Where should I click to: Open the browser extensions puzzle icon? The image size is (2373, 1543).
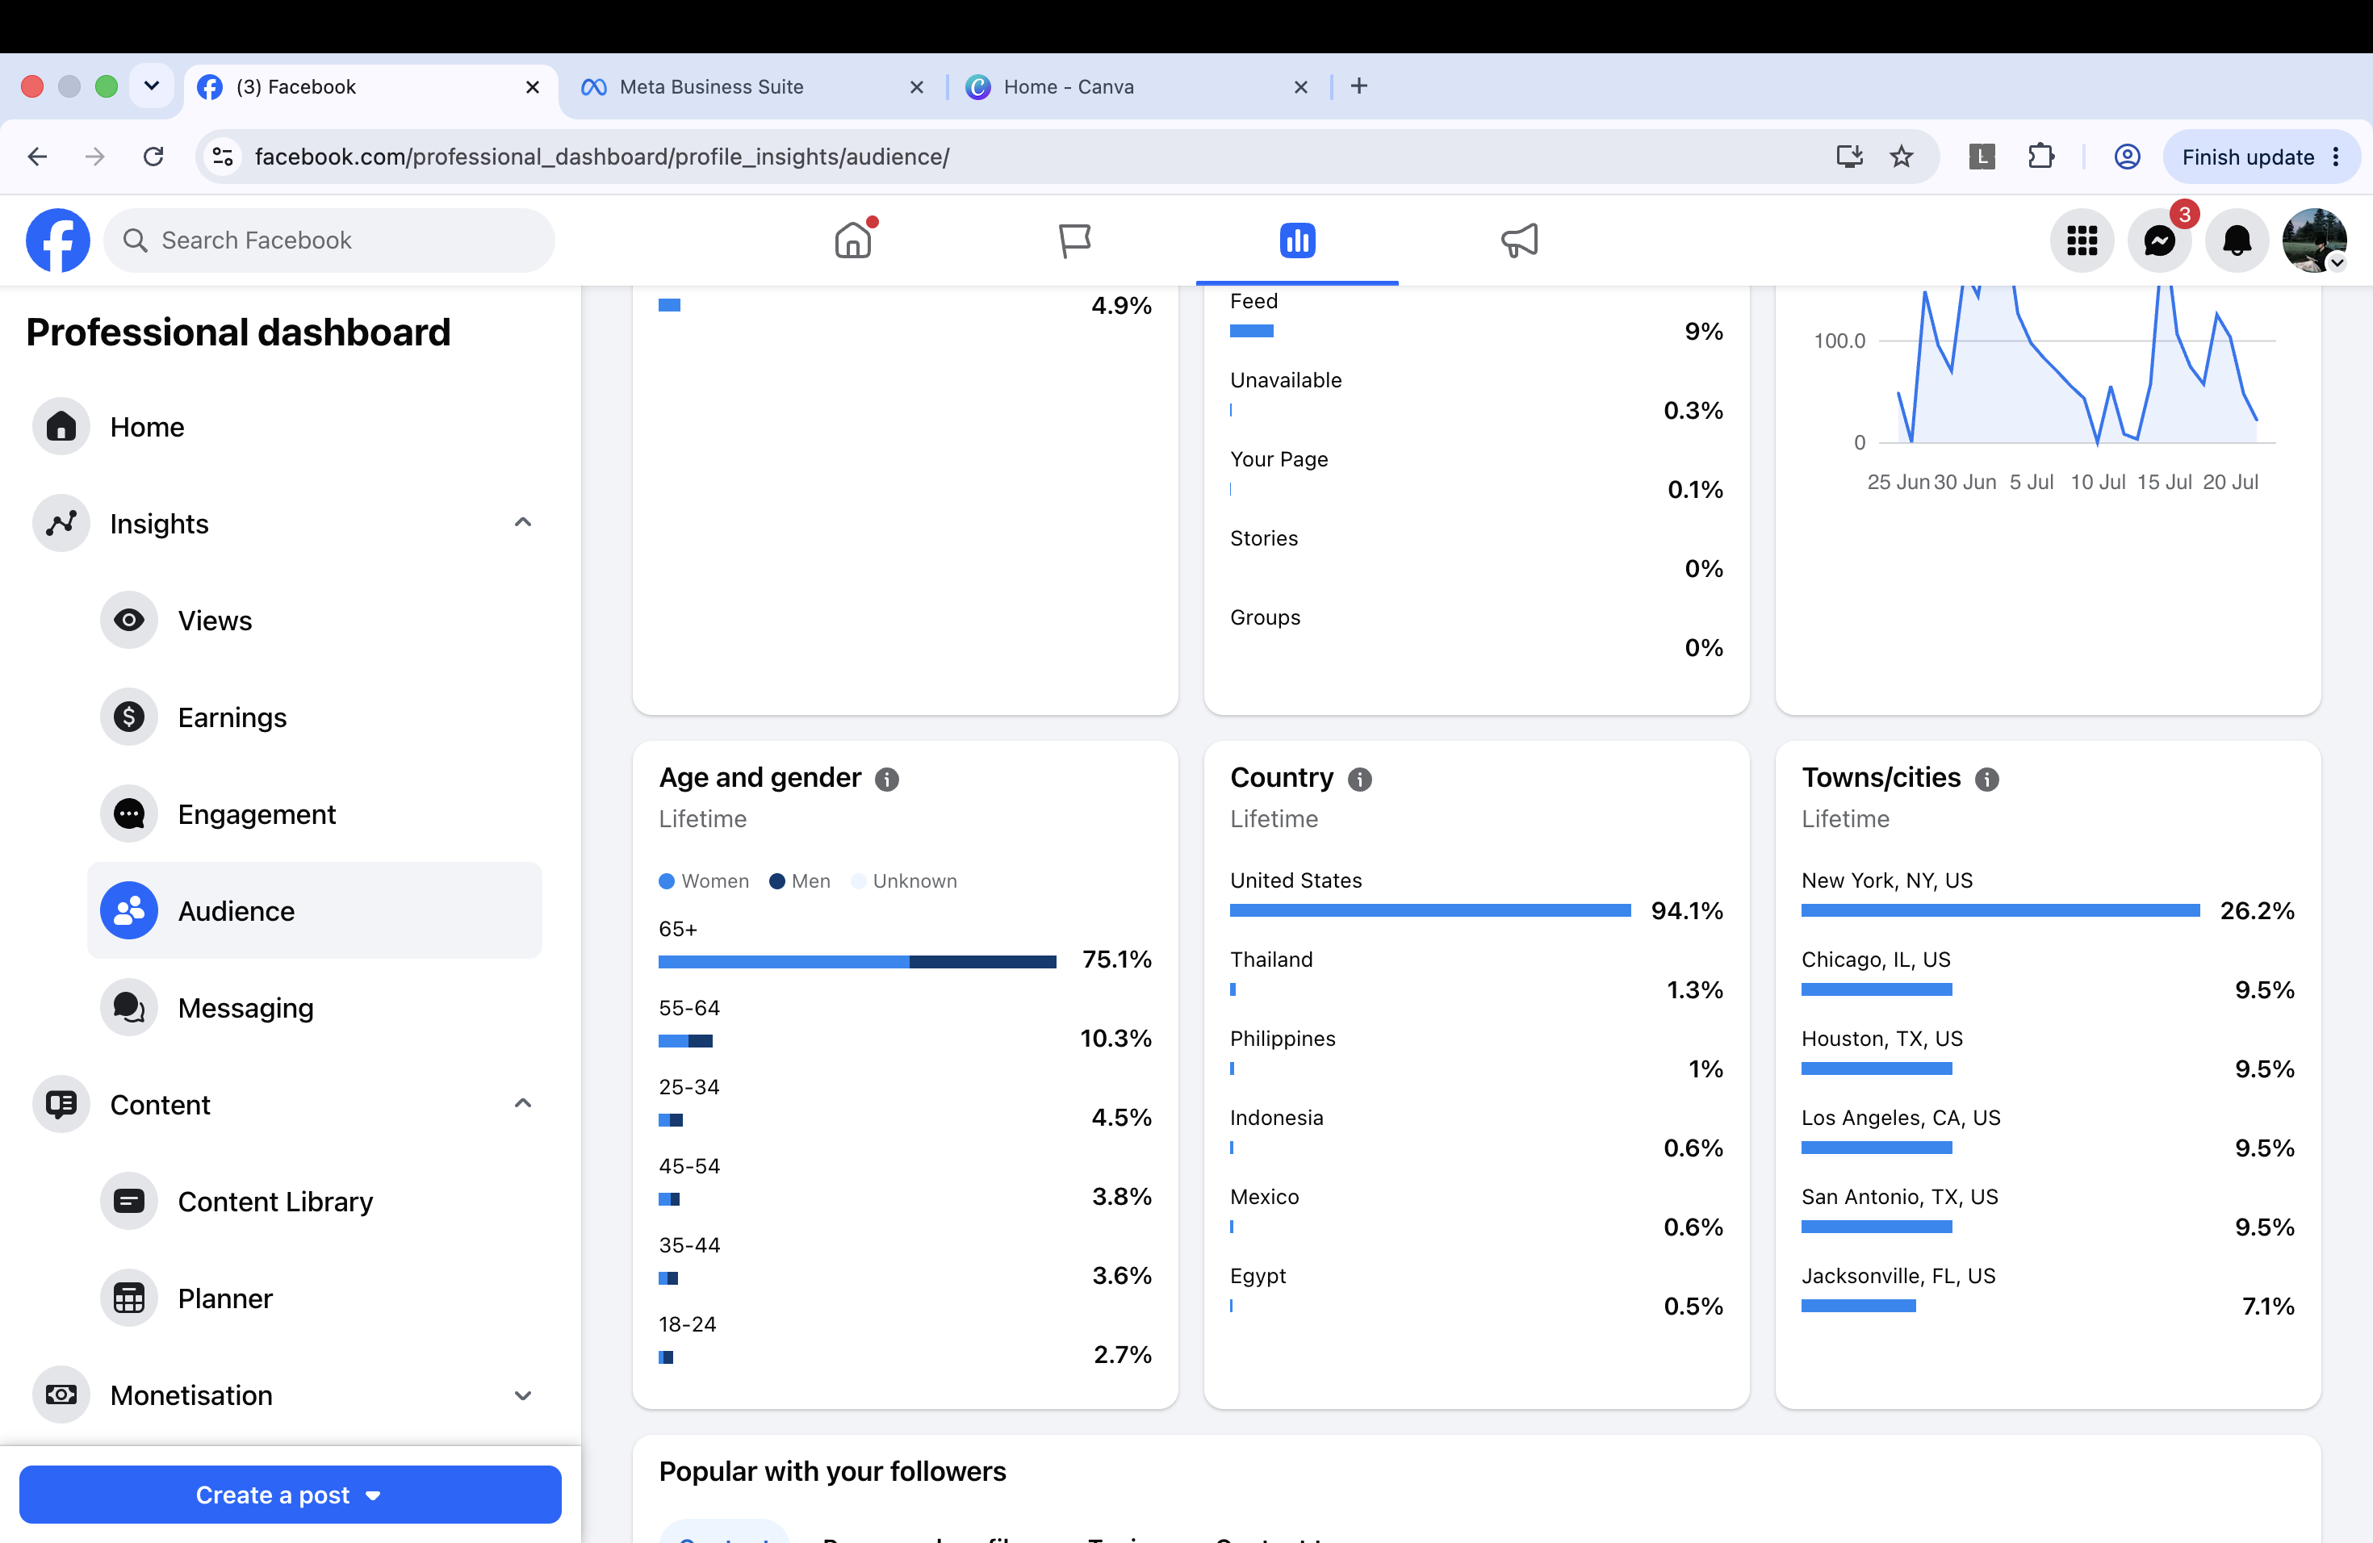click(x=2041, y=157)
